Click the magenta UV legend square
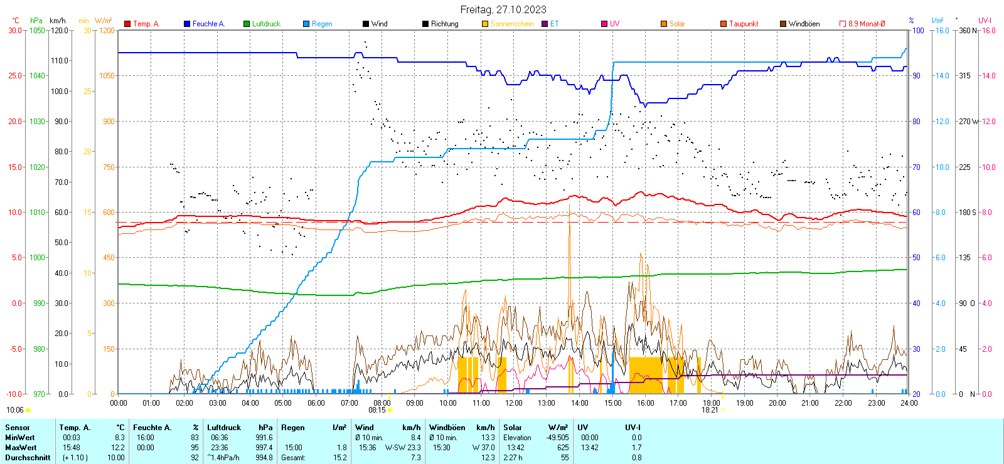Viewport: 1004px width, 464px height. point(604,24)
